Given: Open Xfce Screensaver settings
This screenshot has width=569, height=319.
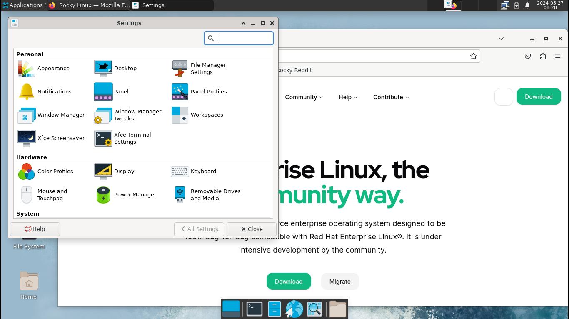Looking at the screenshot, I should click(x=51, y=138).
